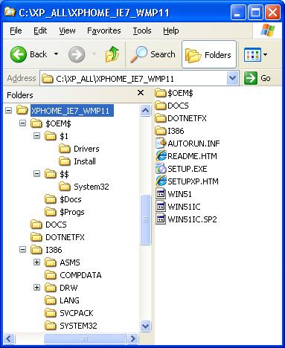Select the SVCPACK folder in tree
The height and width of the screenshot is (348, 285).
click(77, 313)
